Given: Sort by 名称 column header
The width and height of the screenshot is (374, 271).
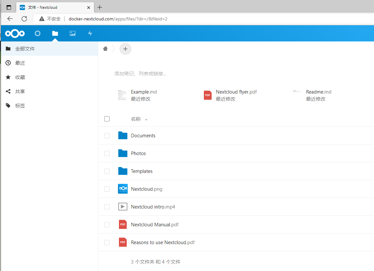Looking at the screenshot, I should tap(136, 119).
